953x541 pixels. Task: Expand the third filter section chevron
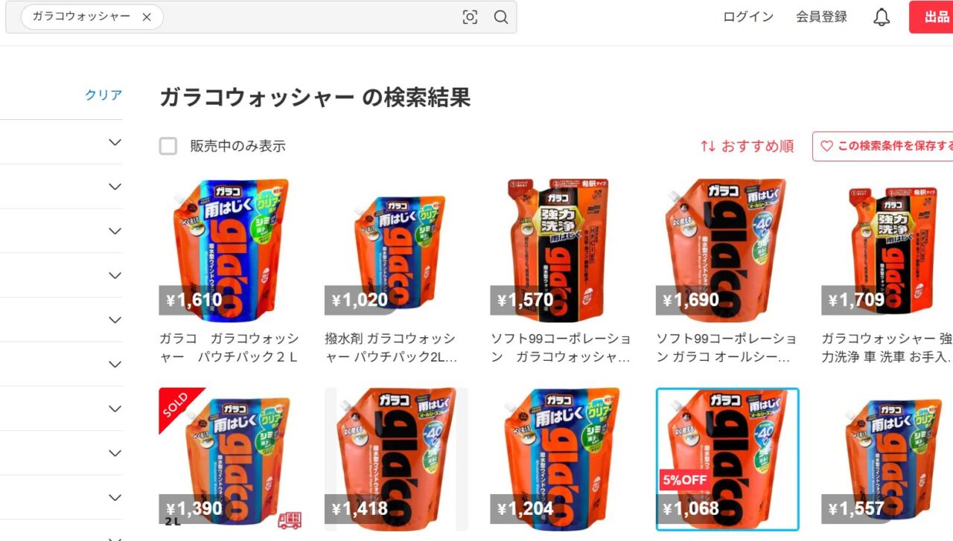pyautogui.click(x=115, y=231)
